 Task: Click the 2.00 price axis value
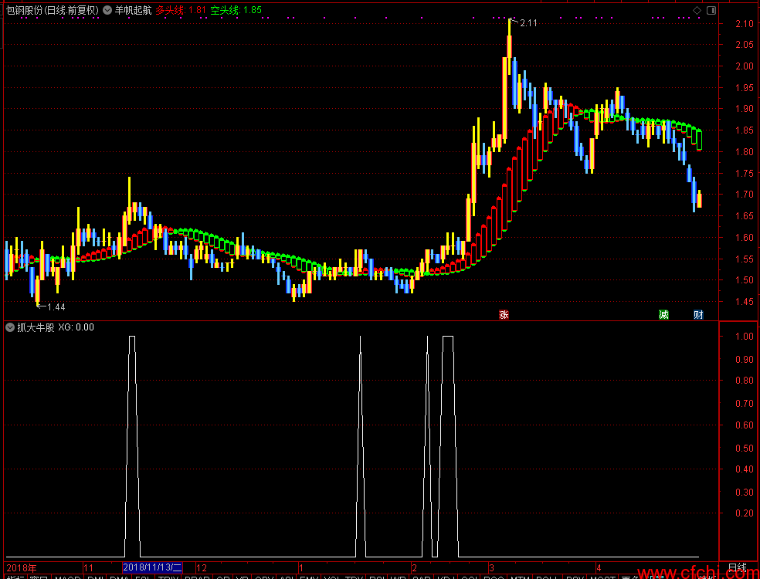(744, 66)
